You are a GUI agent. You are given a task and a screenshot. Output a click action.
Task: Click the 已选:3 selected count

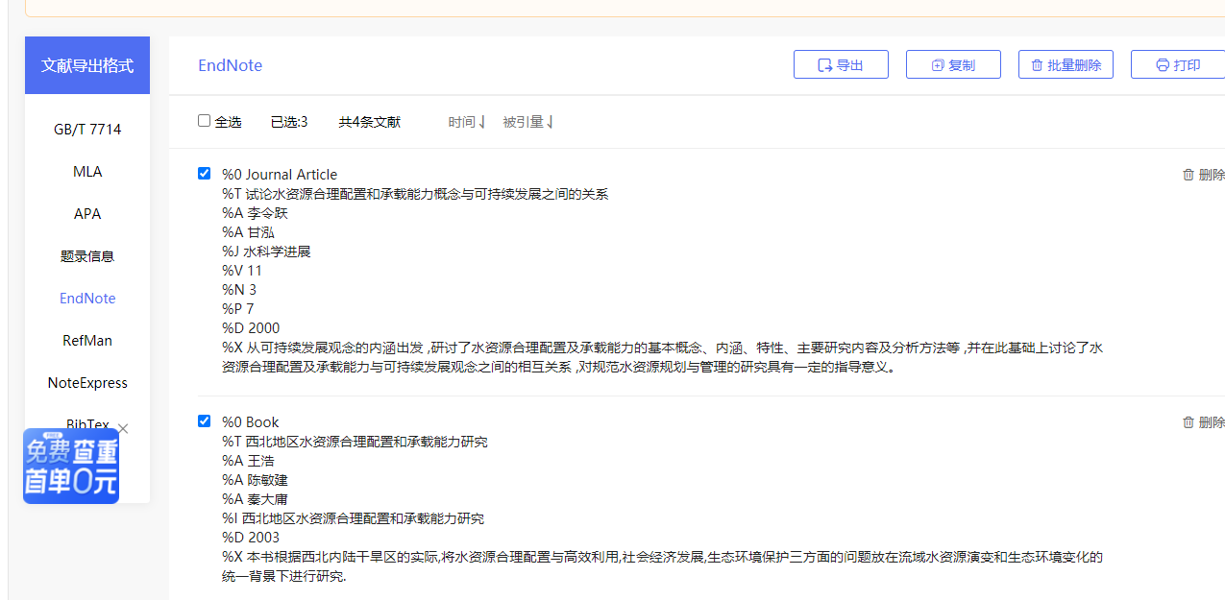pyautogui.click(x=289, y=122)
